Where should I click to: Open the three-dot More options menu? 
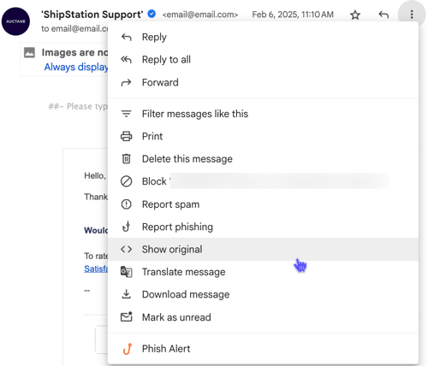click(x=412, y=15)
